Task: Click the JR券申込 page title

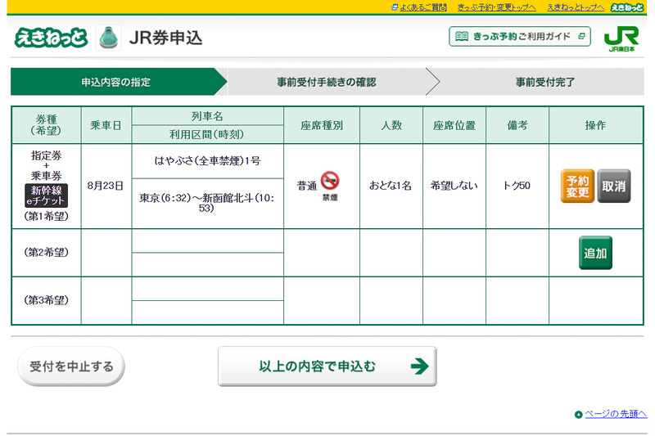Action: pos(166,38)
